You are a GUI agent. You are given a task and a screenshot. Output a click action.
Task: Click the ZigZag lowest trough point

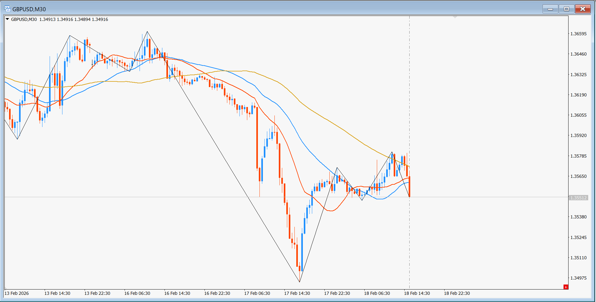click(299, 282)
